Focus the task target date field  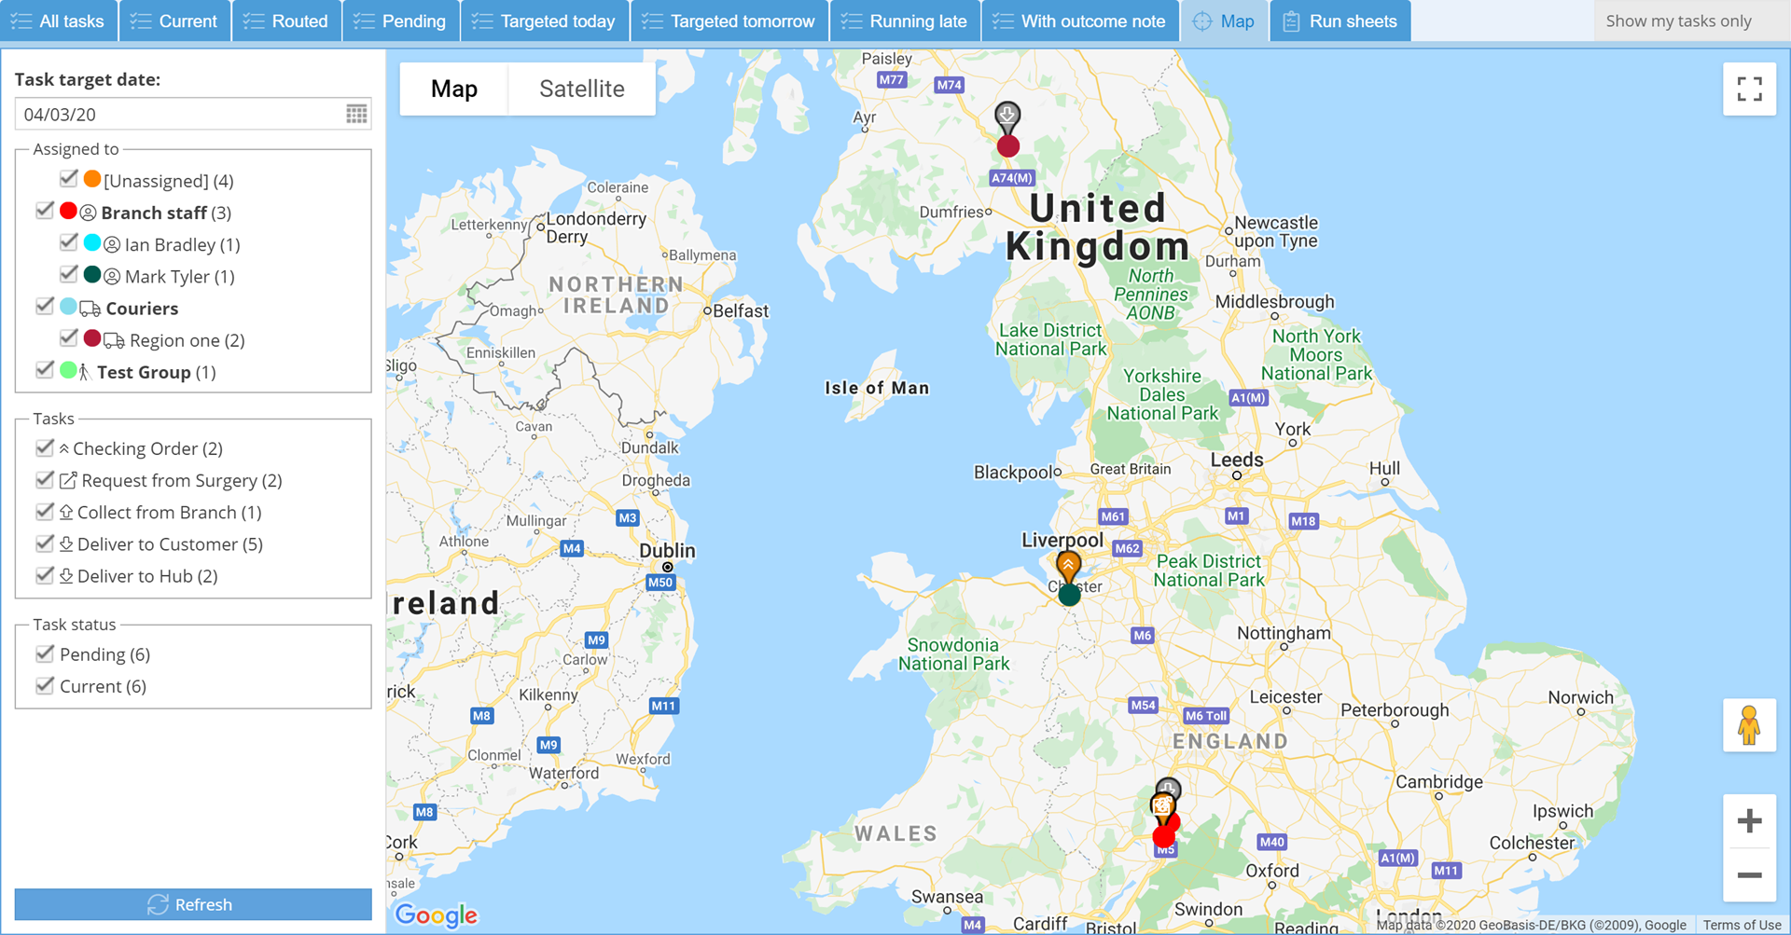pos(181,114)
